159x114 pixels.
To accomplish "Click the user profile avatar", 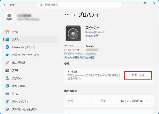I will [9, 17].
